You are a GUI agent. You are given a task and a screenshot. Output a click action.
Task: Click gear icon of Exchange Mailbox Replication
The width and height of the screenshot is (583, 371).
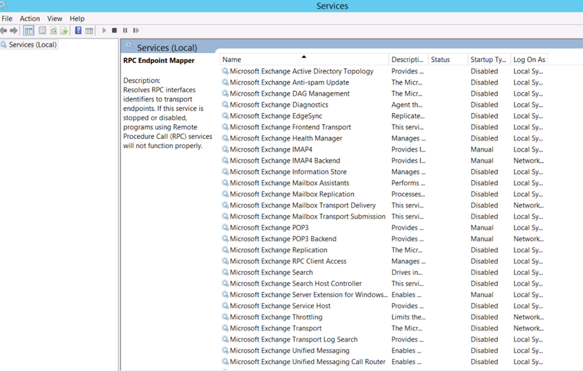(225, 194)
